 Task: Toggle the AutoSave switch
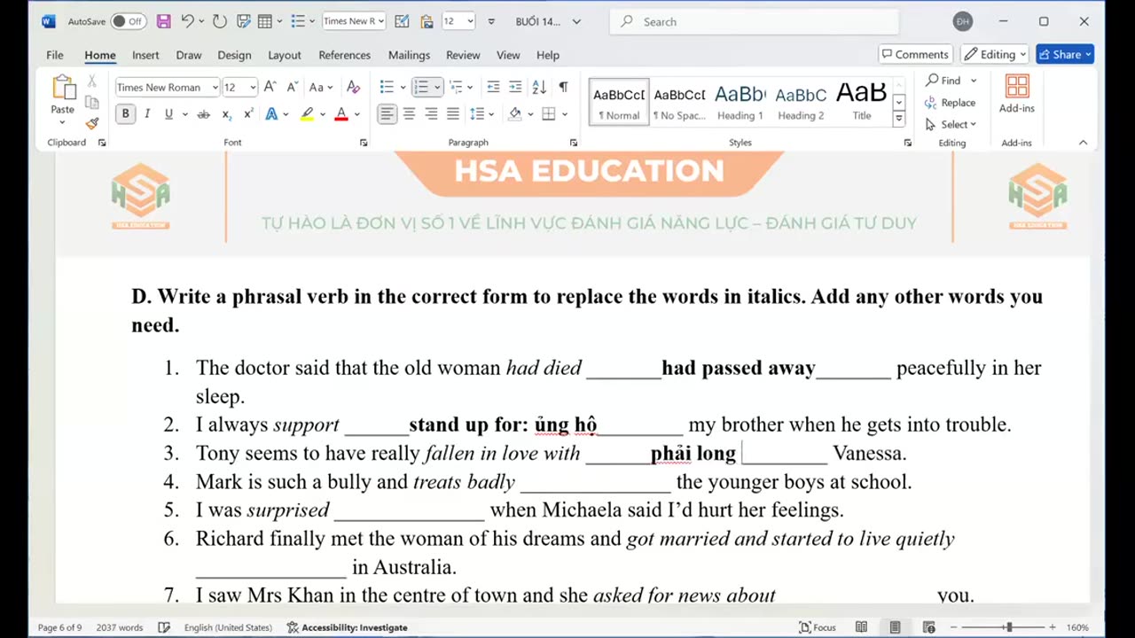coord(129,21)
